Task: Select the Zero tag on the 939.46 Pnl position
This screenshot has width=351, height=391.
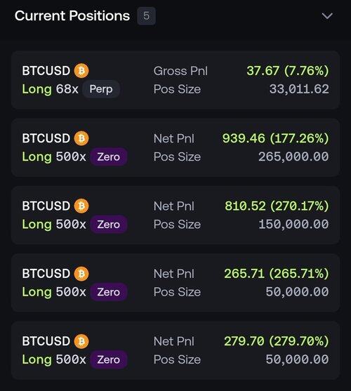Action: pyautogui.click(x=108, y=157)
